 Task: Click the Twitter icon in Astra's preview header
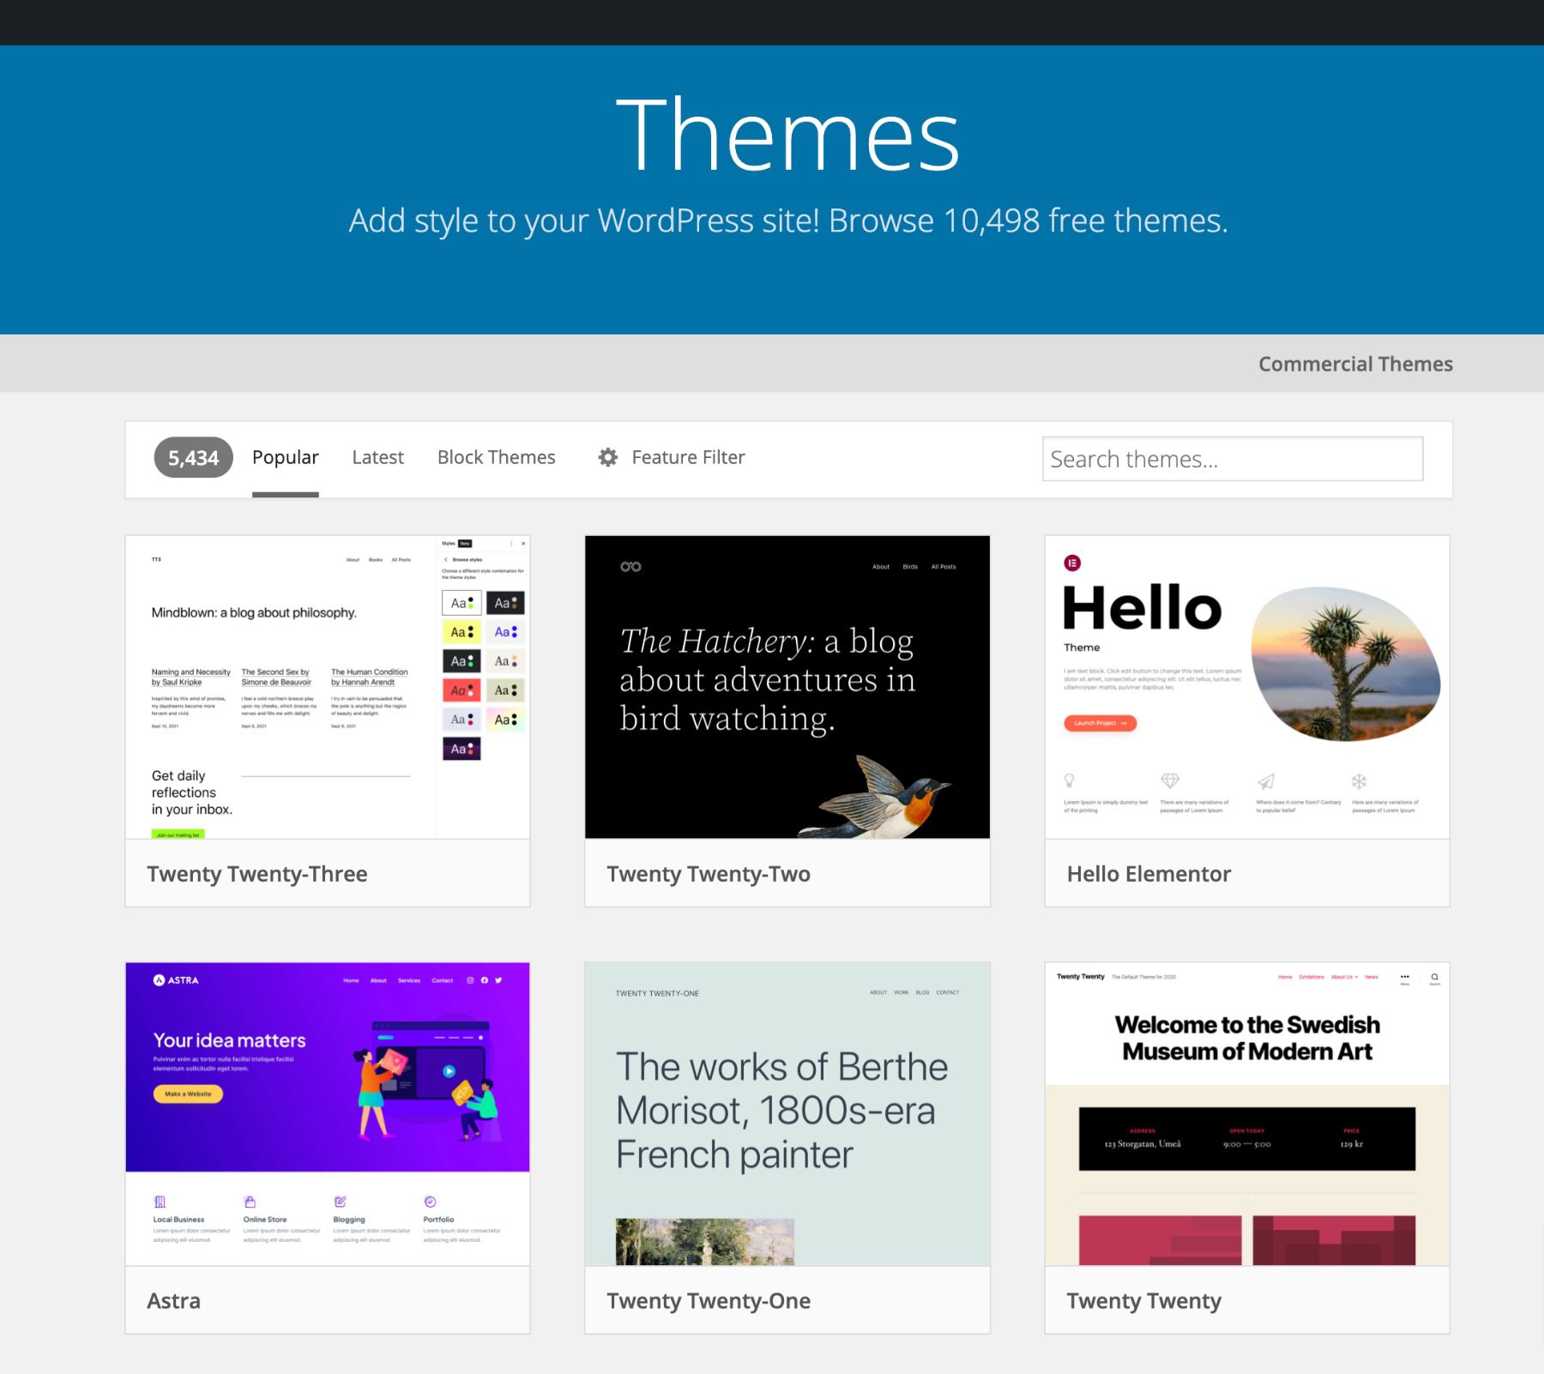(498, 980)
